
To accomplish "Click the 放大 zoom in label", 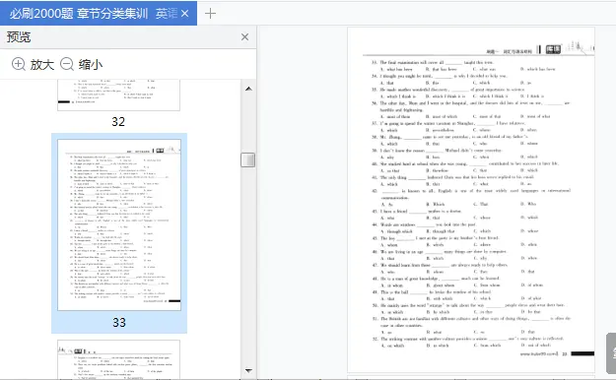I will click(x=42, y=64).
